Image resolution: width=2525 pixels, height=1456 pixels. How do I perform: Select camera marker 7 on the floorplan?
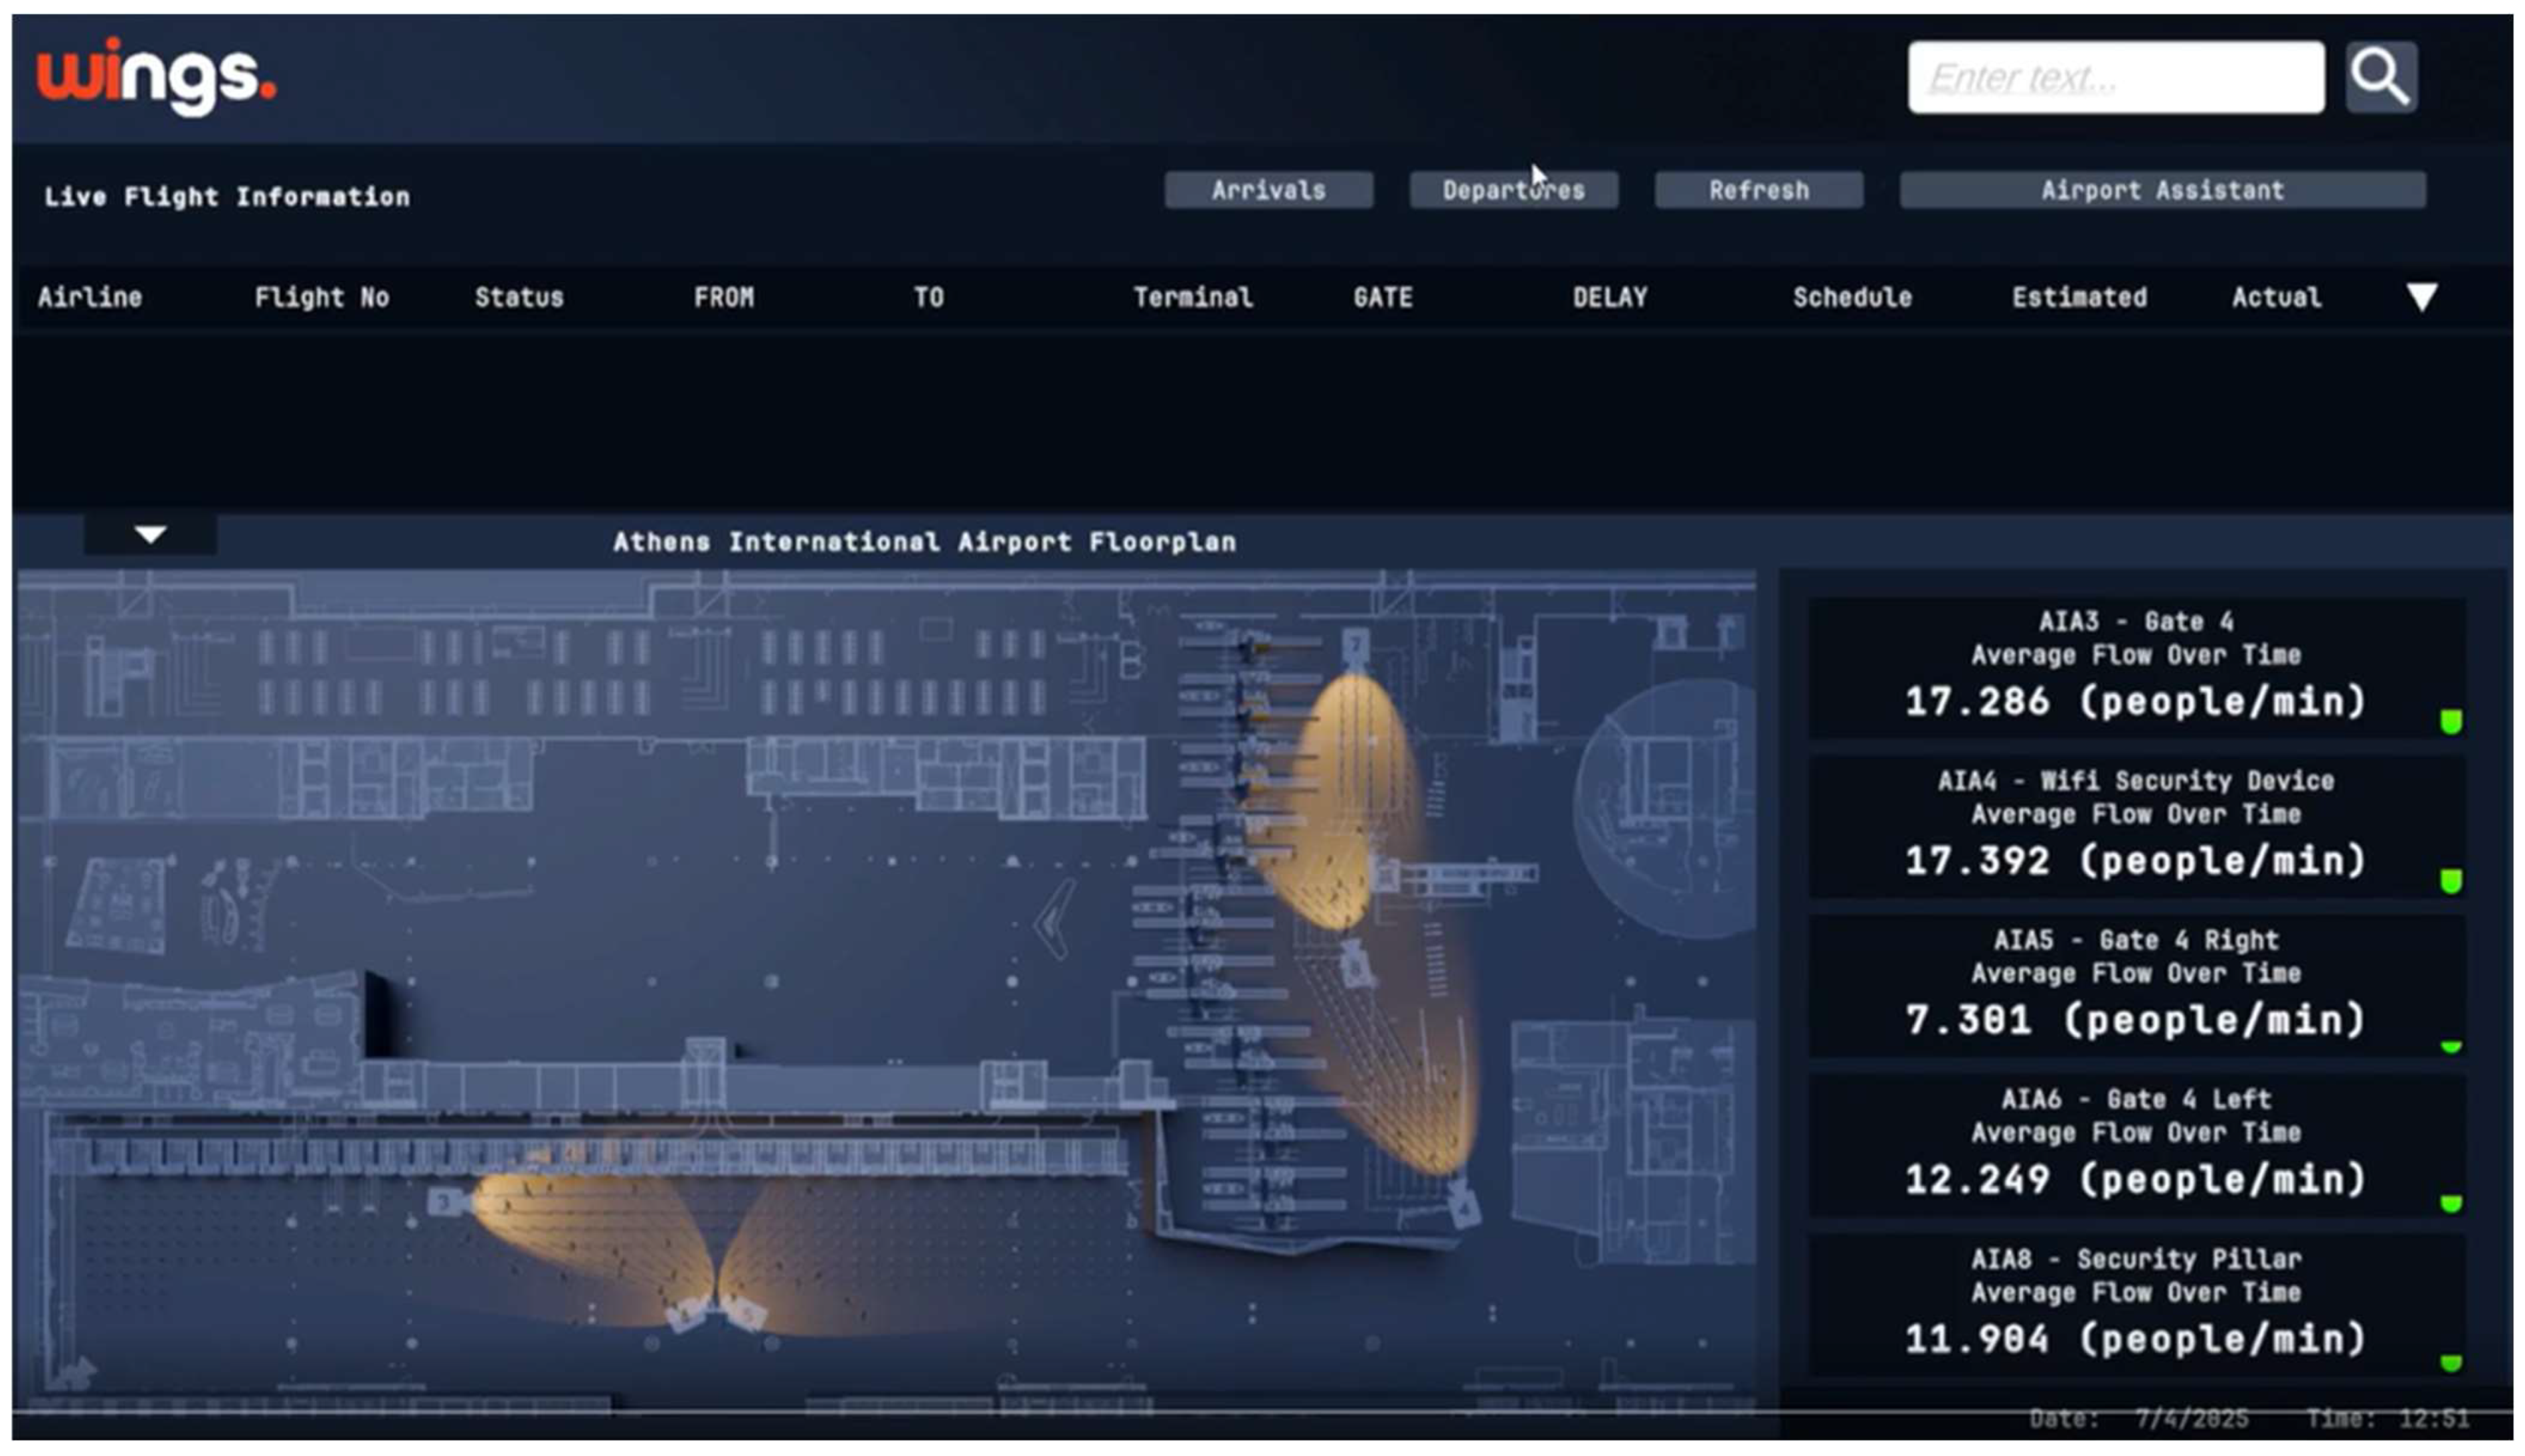(x=1354, y=645)
